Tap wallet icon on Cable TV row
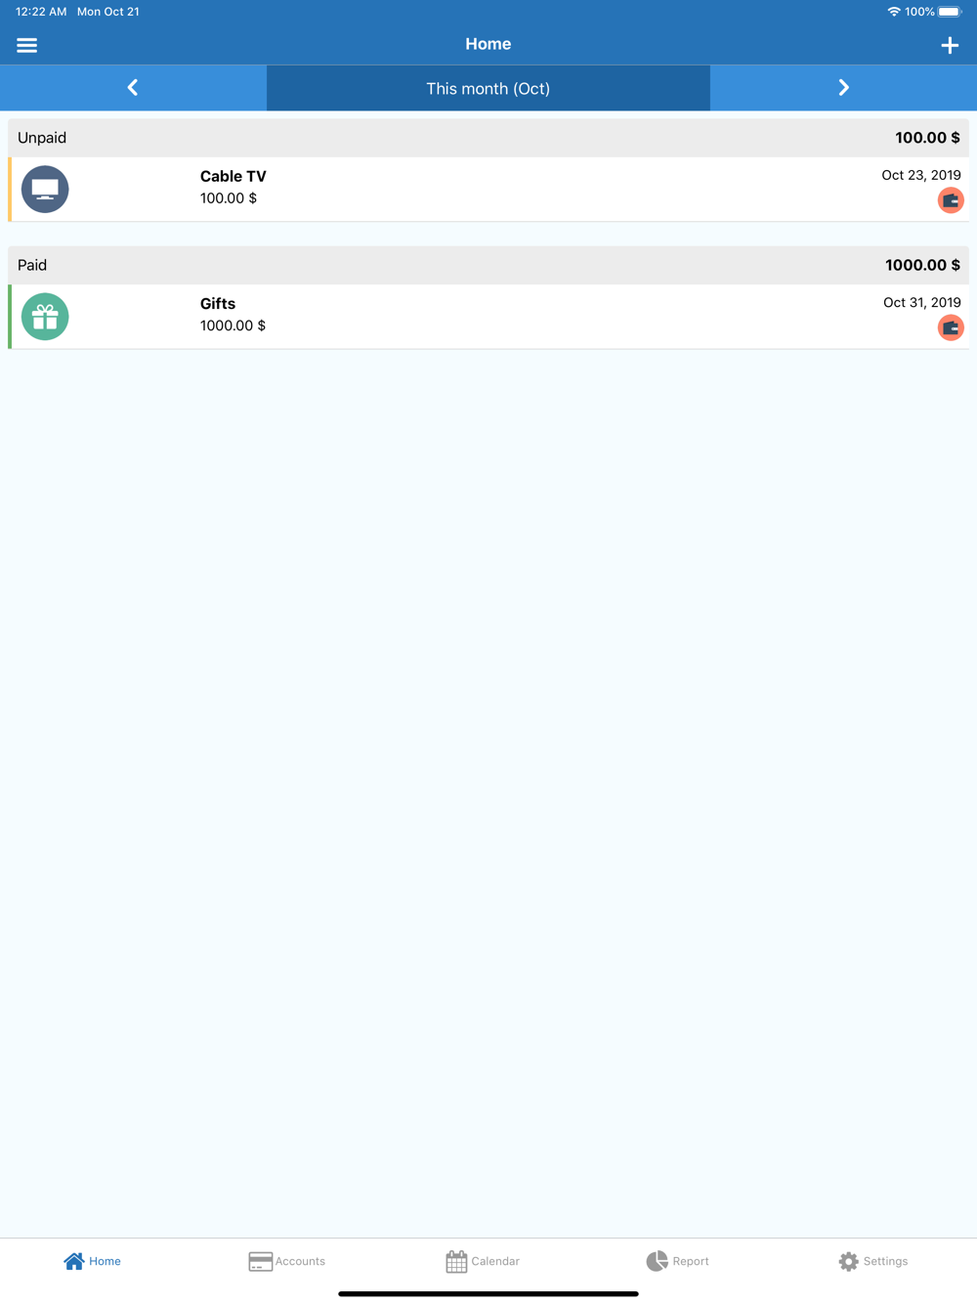Screen dimensions: 977x1304 [x=951, y=200]
